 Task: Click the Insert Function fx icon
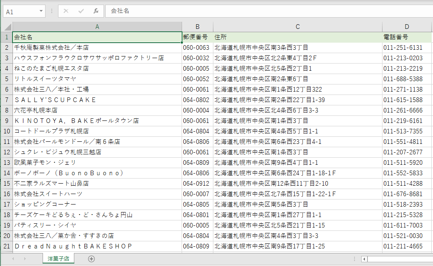click(96, 11)
